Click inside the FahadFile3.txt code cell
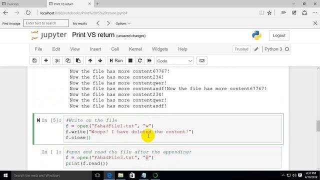The height and width of the screenshot is (180, 320). point(172,157)
